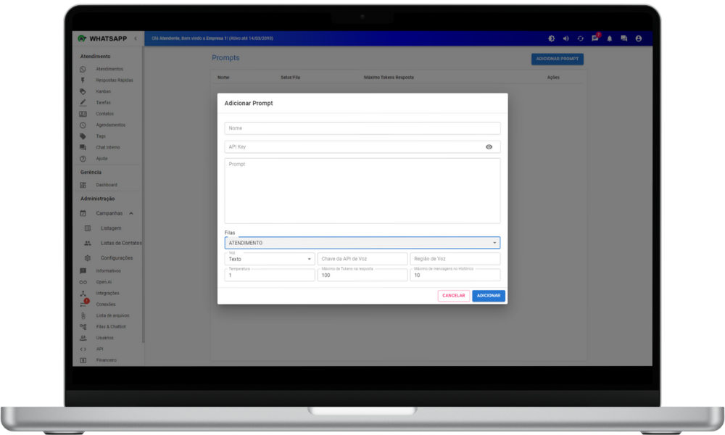Viewport: 725px width, 435px height.
Task: Toggle dark mode brightness icon in header
Action: (551, 38)
